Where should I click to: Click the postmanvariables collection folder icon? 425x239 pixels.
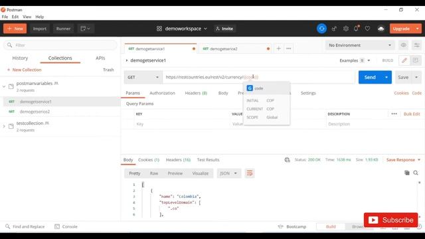point(11,86)
